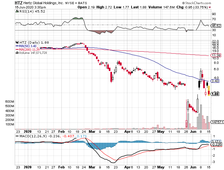Click the candlestick icon beside HTZ (Daily)
The height and width of the screenshot is (170, 224).
pos(17,42)
